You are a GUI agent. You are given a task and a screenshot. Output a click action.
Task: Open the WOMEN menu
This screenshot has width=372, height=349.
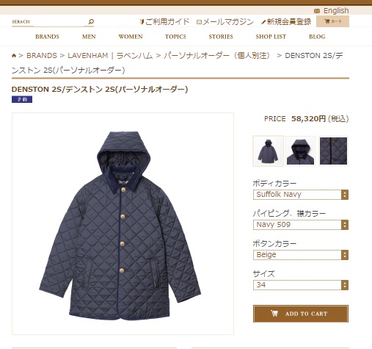(x=131, y=37)
